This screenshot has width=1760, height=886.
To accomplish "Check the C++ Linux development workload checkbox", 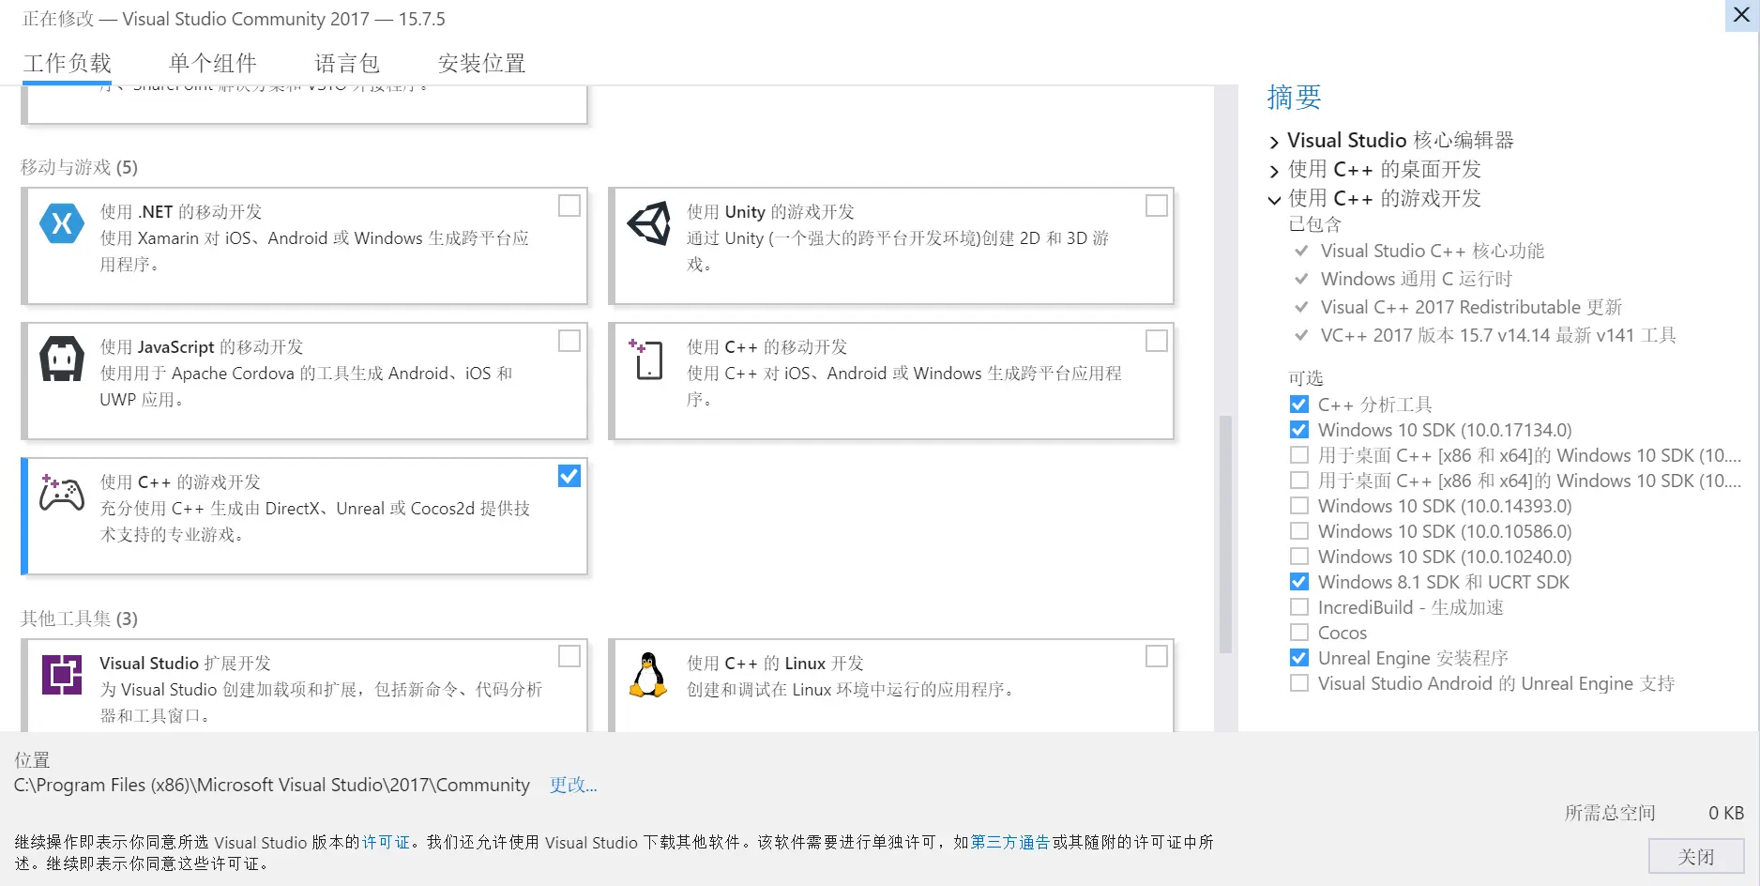I will tap(1157, 656).
